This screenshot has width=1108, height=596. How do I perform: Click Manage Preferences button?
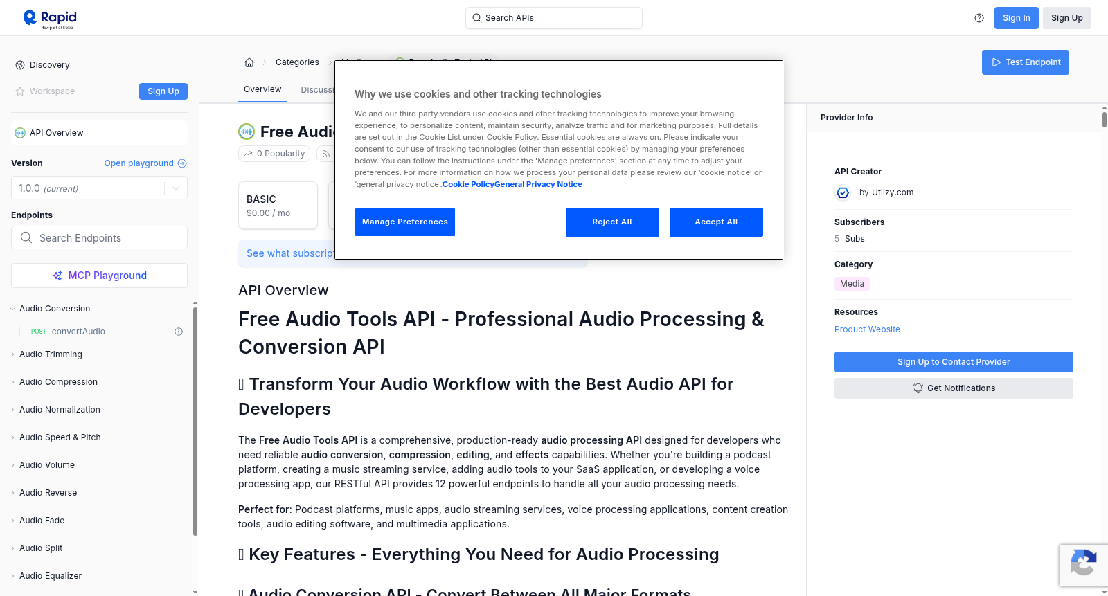(405, 222)
